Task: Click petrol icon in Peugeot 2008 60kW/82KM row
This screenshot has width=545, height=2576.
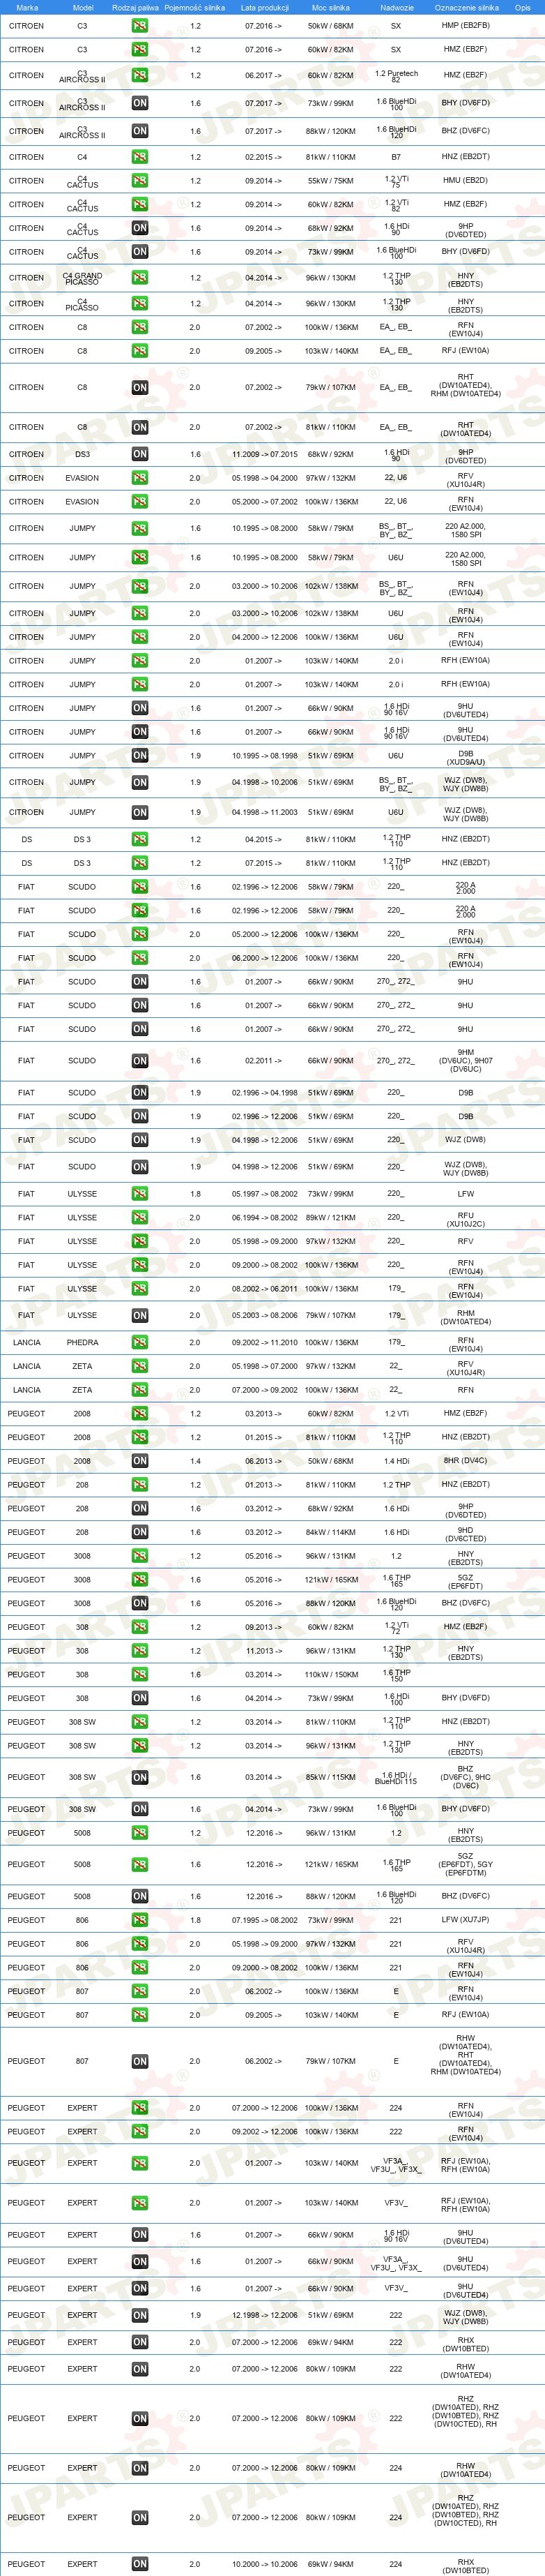Action: [140, 1414]
